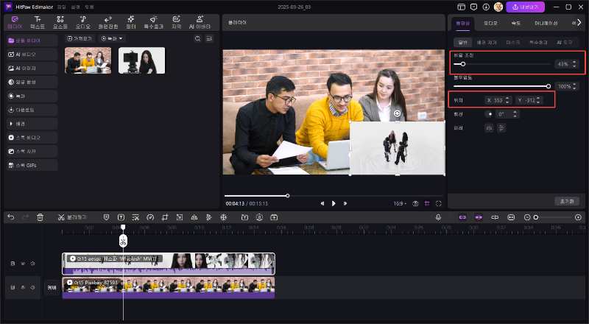Click the vertical flip mirror icon
Image resolution: width=589 pixels, height=324 pixels.
[501, 128]
